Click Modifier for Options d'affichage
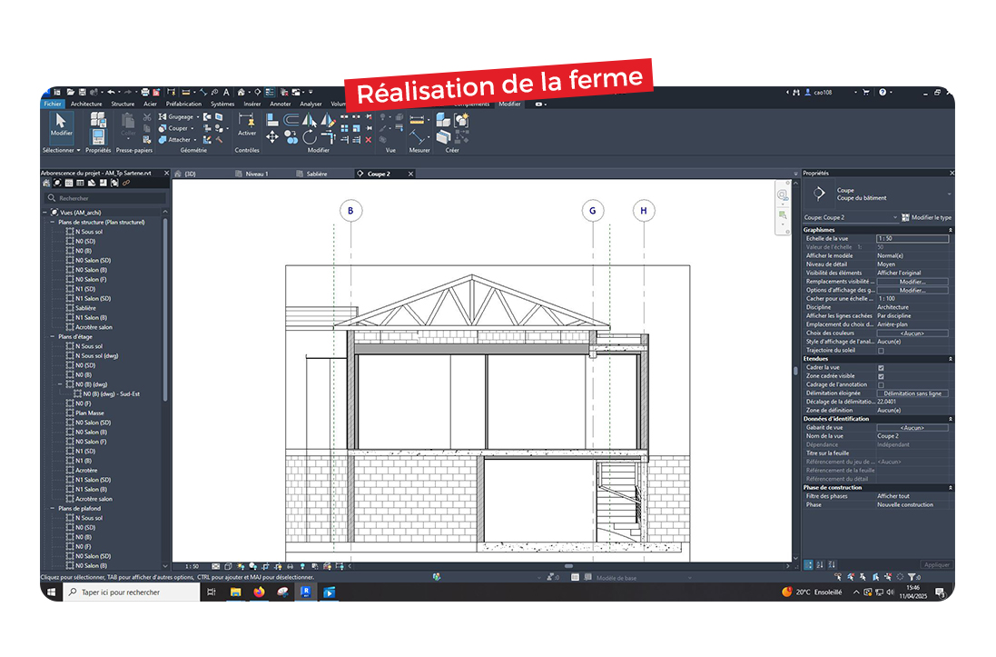The image size is (996, 657). [x=912, y=290]
